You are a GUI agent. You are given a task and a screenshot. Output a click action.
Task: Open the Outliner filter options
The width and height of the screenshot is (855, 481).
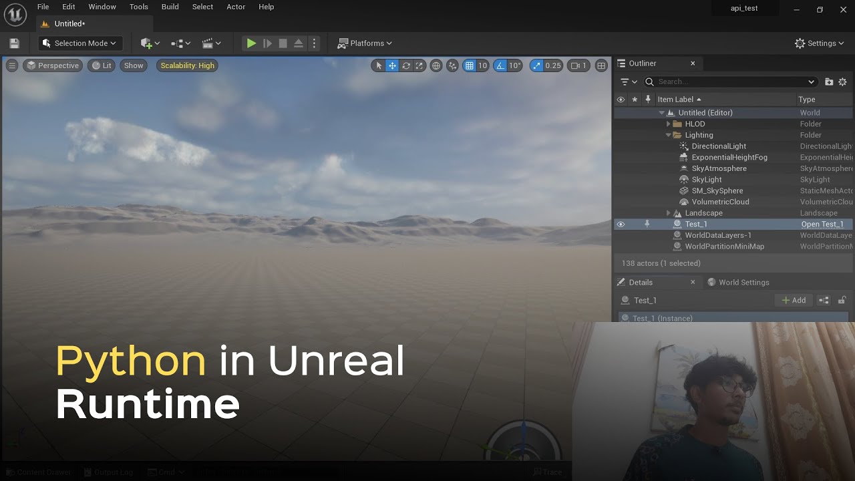point(629,82)
